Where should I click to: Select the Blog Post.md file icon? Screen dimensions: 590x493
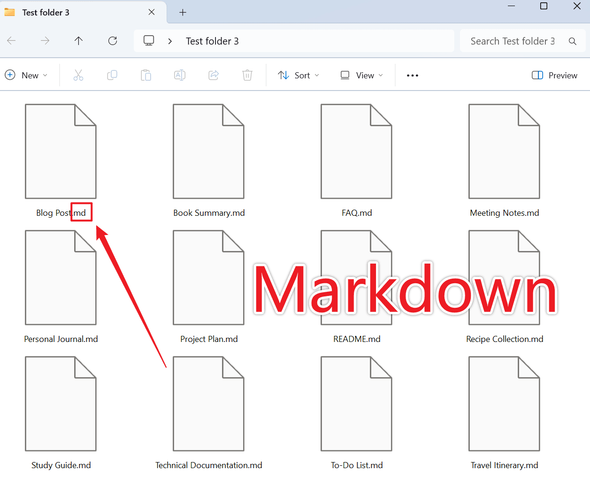[x=61, y=152]
